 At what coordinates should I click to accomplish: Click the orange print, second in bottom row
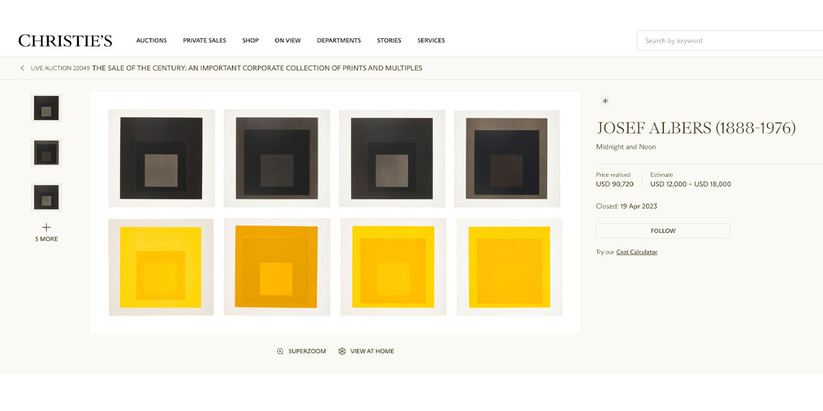pos(276,267)
